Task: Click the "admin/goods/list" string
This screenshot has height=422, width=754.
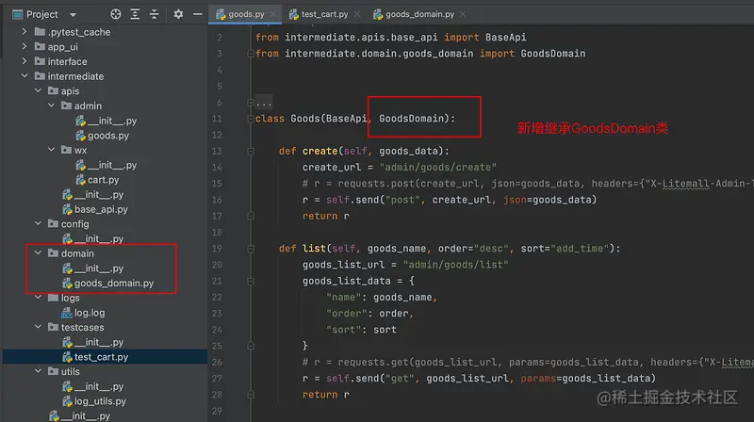Action: tap(455, 265)
